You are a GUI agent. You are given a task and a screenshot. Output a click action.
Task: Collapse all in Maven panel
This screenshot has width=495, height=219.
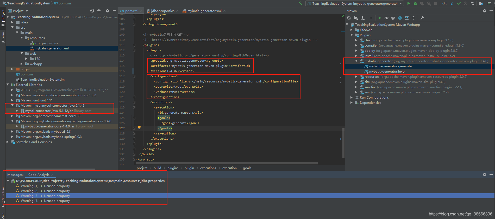pos(413,18)
